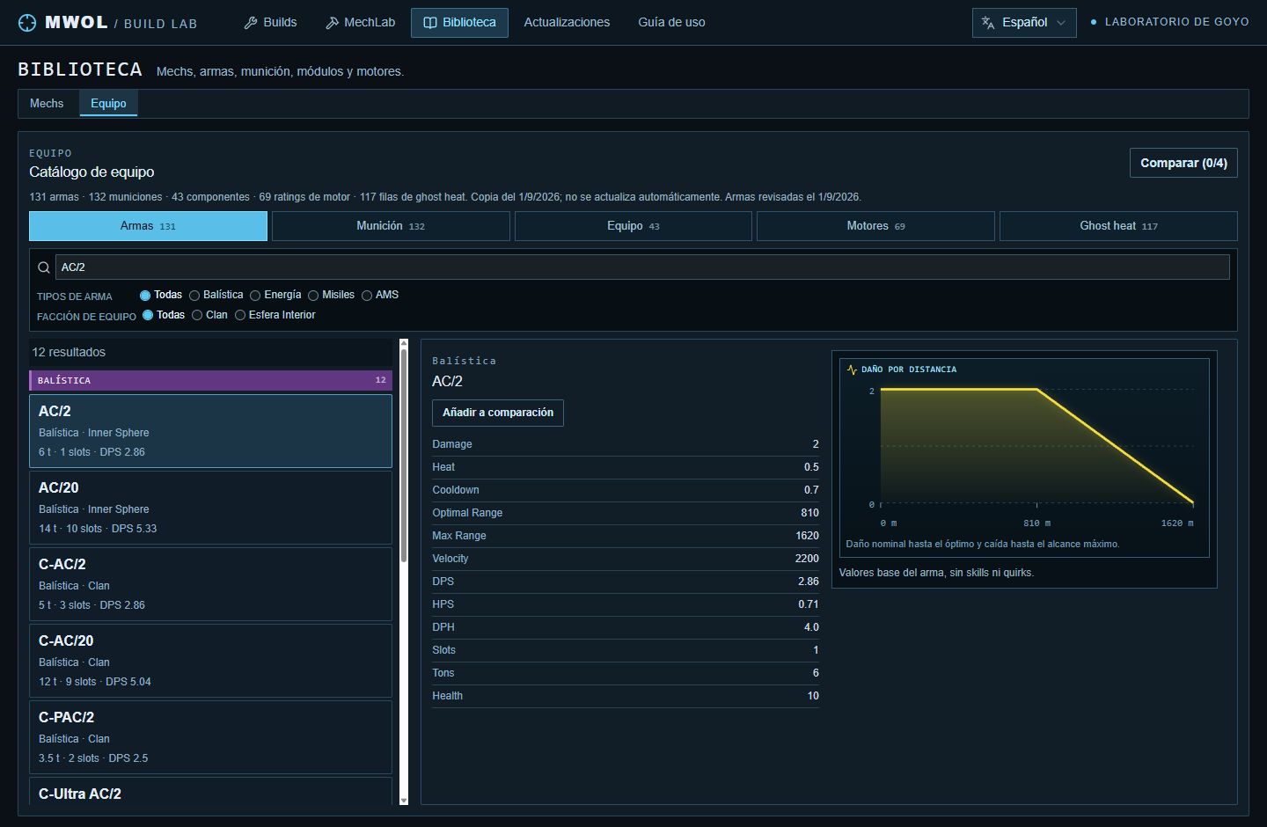The height and width of the screenshot is (827, 1267).
Task: Open the Ghost heat tab
Action: tap(1118, 226)
